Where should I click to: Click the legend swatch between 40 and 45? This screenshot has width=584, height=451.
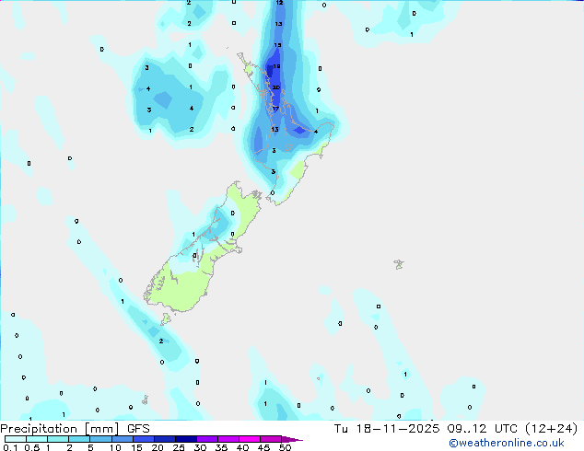point(250,439)
